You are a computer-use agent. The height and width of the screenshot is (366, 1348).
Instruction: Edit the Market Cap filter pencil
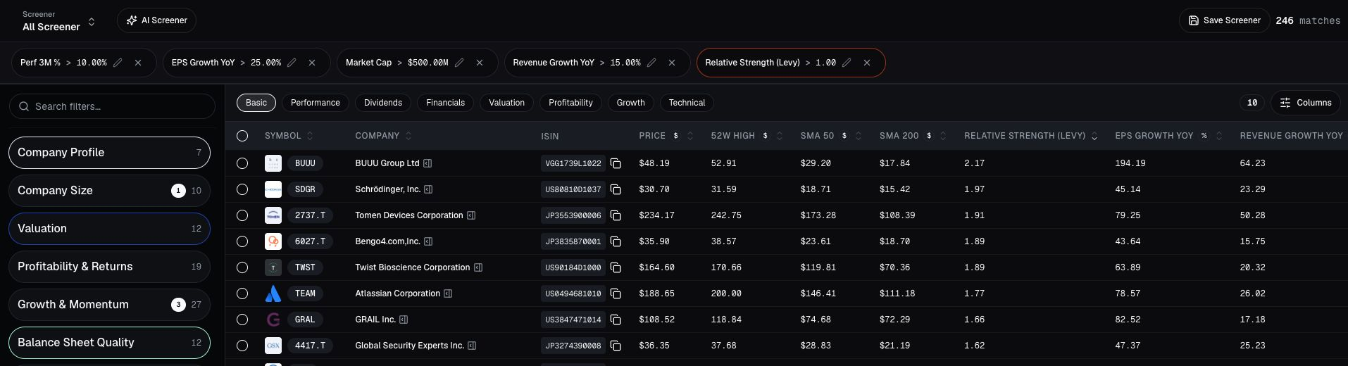coord(459,63)
